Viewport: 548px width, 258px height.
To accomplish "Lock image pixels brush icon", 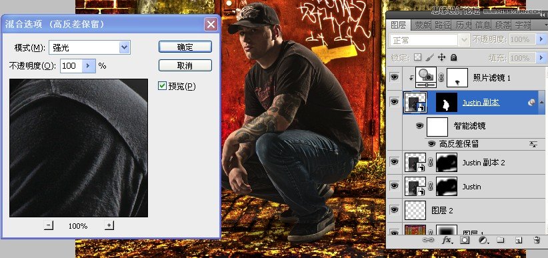I will [430, 57].
